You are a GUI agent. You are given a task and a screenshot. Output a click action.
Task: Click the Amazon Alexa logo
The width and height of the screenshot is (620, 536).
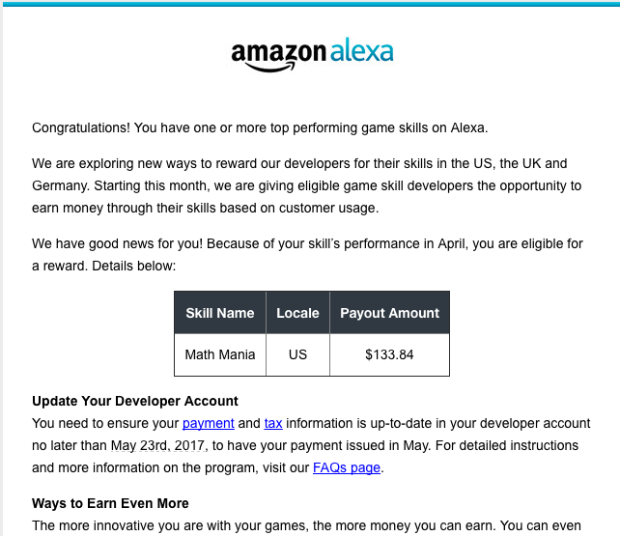[x=311, y=54]
